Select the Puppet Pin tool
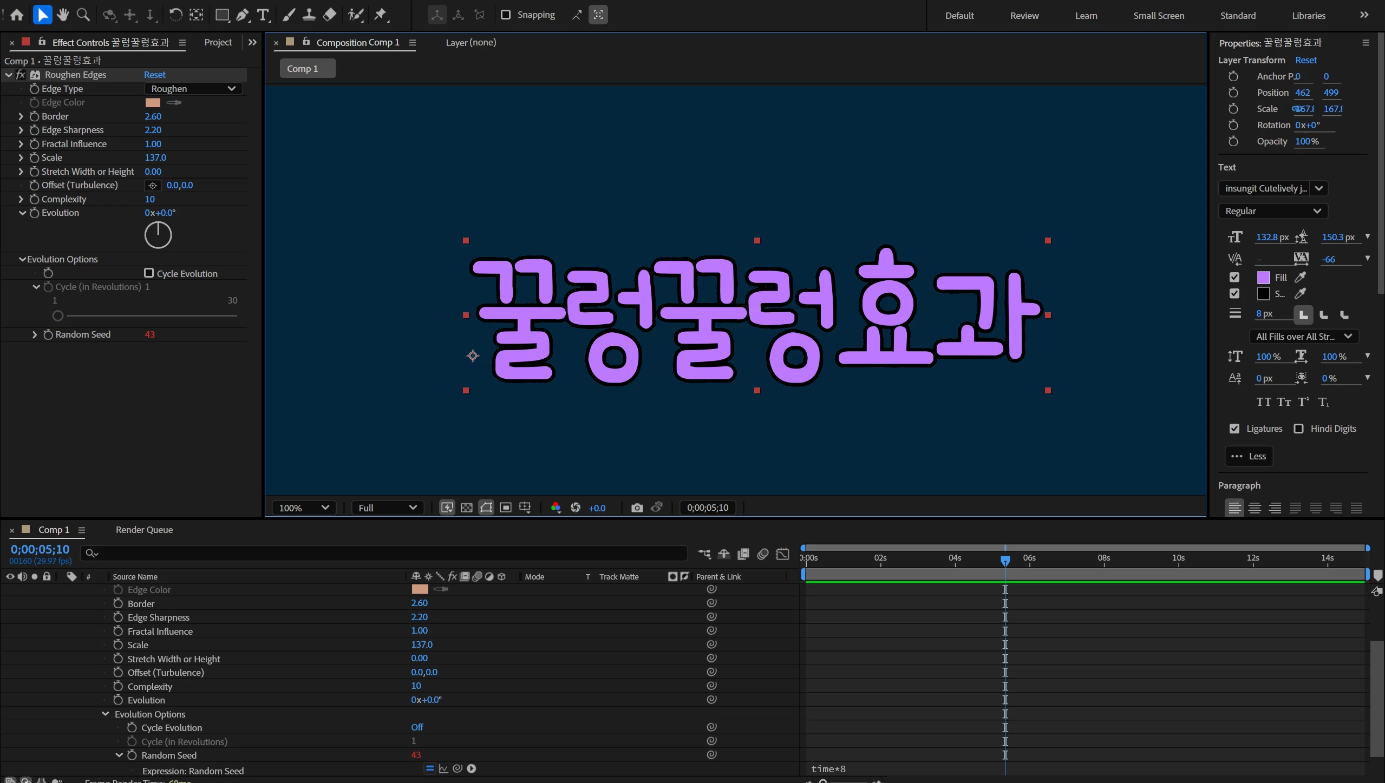The height and width of the screenshot is (783, 1385). 381,15
